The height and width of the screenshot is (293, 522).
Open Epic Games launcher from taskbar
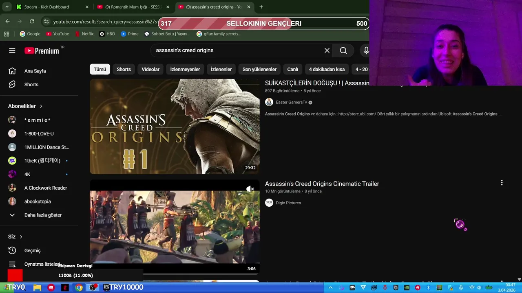click(106, 287)
